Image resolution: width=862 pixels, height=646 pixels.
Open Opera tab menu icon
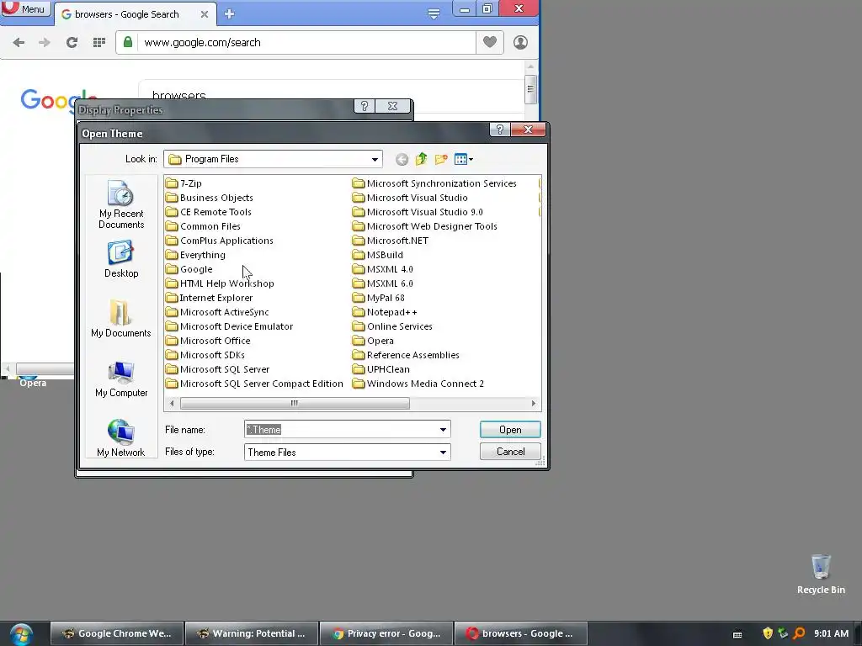434,14
